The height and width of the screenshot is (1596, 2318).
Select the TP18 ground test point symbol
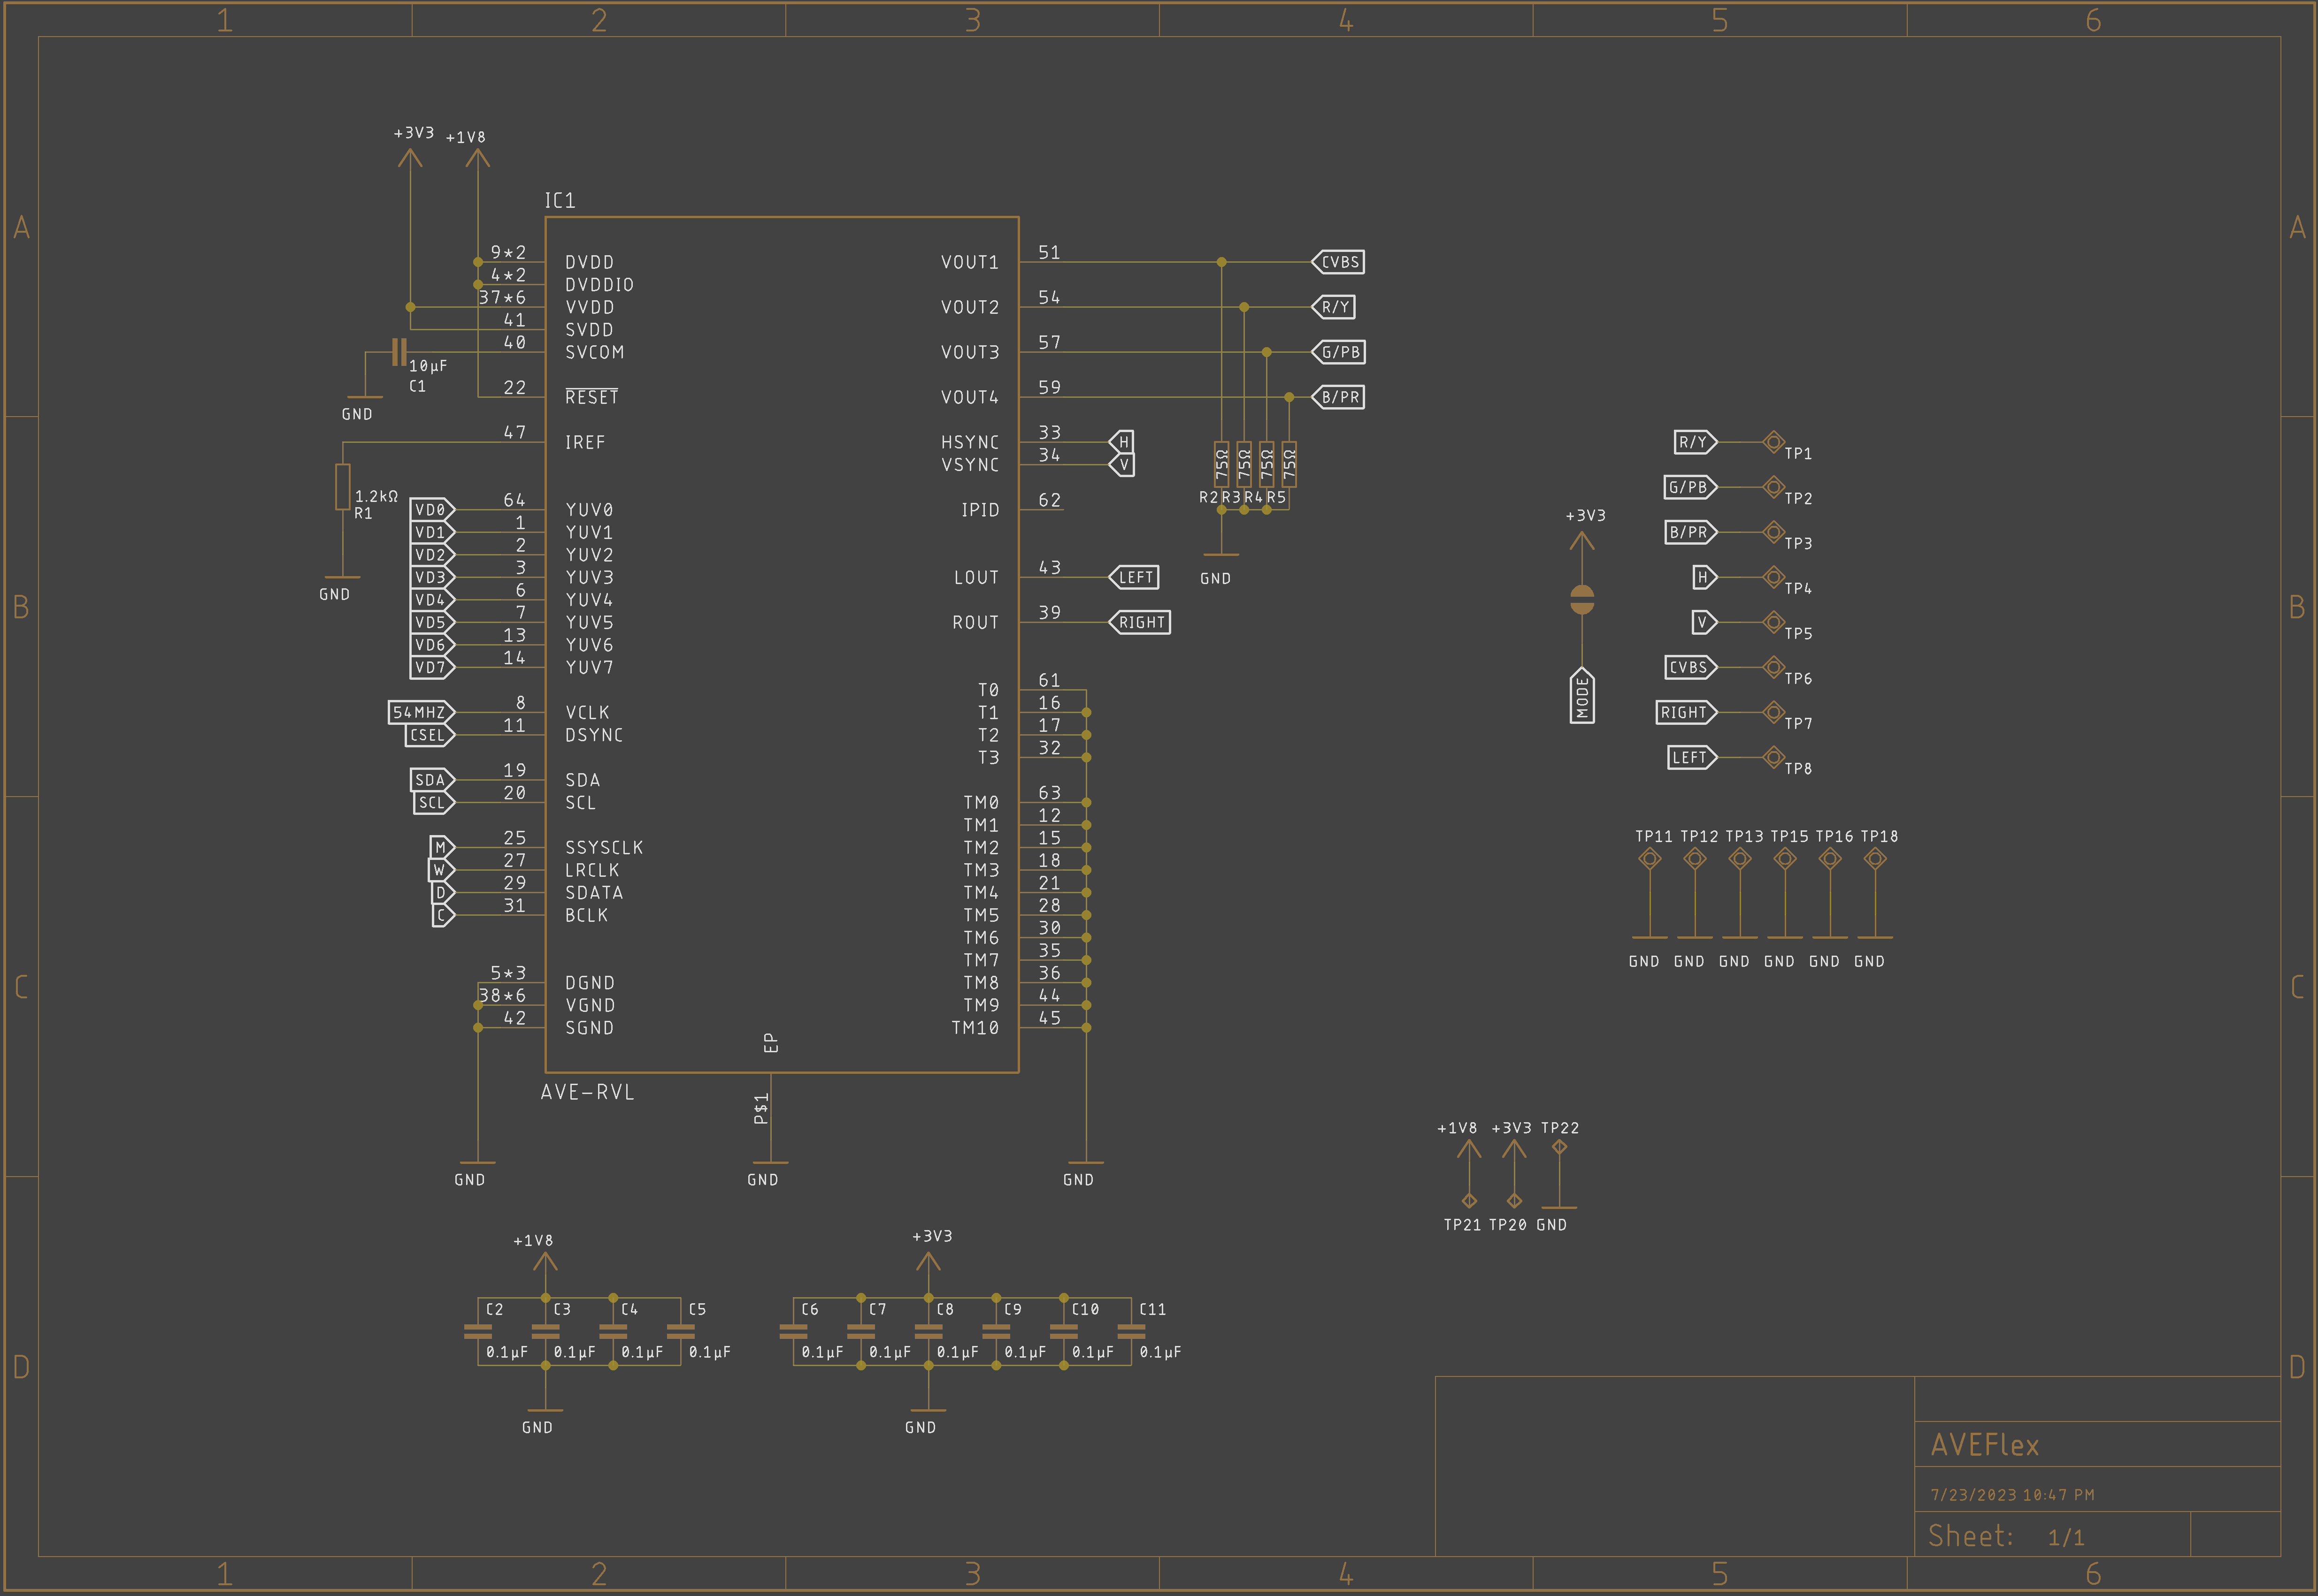tap(1875, 859)
